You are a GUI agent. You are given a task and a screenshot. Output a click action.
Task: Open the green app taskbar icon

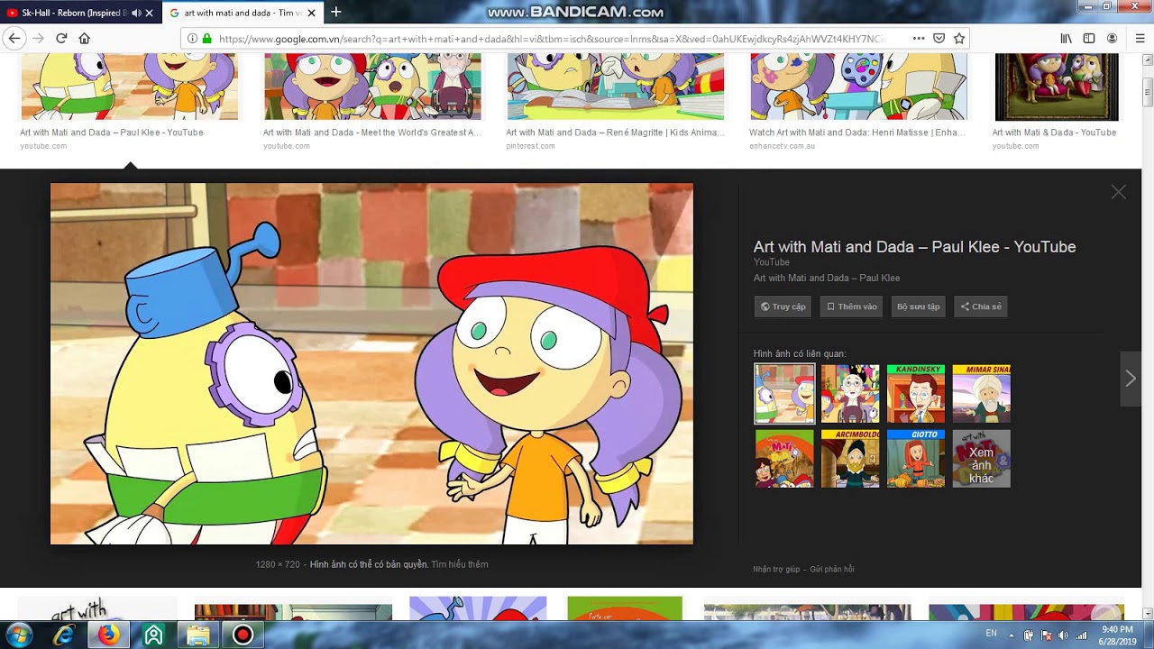coord(153,635)
